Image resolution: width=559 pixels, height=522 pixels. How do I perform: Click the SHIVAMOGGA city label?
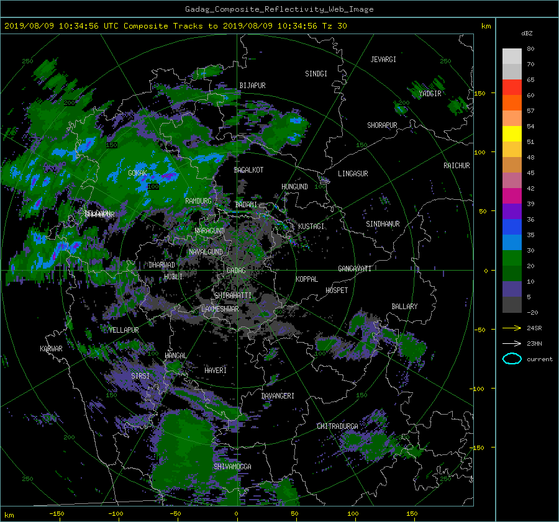(232, 466)
